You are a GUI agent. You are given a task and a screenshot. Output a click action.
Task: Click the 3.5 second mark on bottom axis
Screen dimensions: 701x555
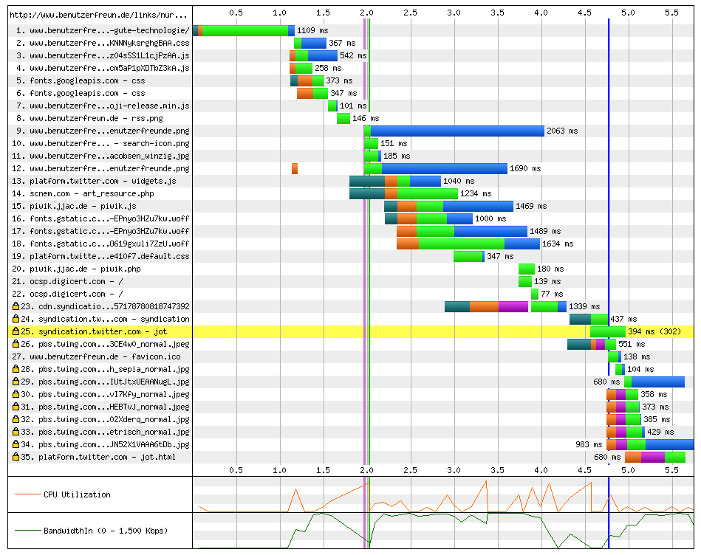coord(497,469)
